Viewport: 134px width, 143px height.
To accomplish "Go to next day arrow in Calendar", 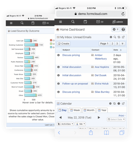I will (x=99, y=117).
